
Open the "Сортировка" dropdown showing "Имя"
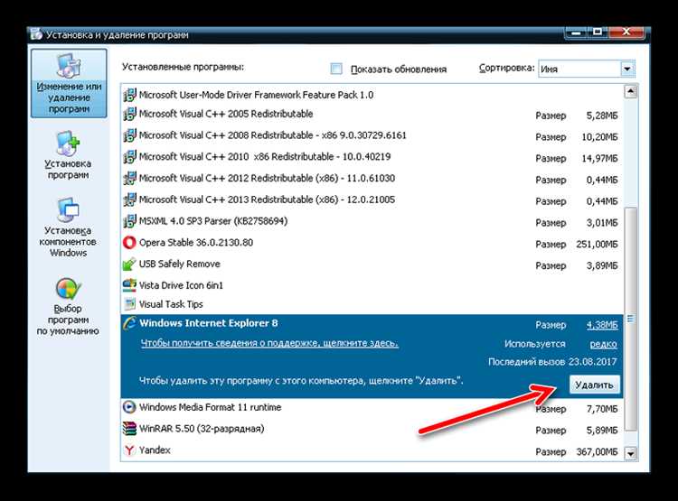tap(587, 69)
